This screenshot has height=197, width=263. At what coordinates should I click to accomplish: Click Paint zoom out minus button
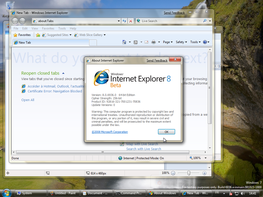point(173,173)
